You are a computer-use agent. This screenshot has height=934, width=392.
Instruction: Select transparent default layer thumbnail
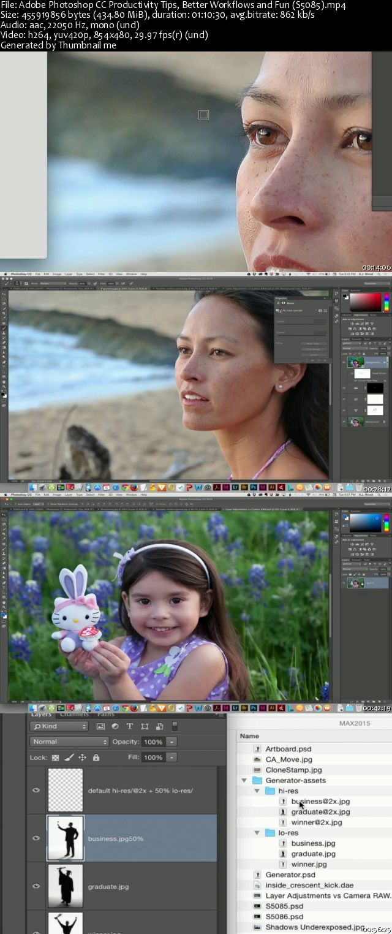tap(66, 790)
